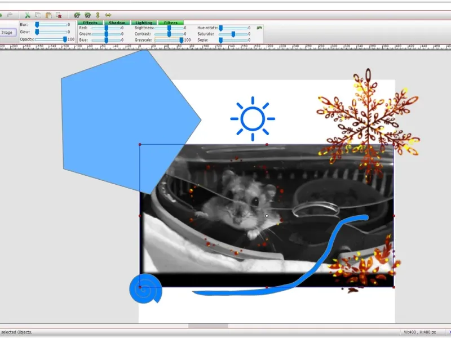The height and width of the screenshot is (338, 451).
Task: Click the Grayscale value 100
Action: pyautogui.click(x=188, y=40)
